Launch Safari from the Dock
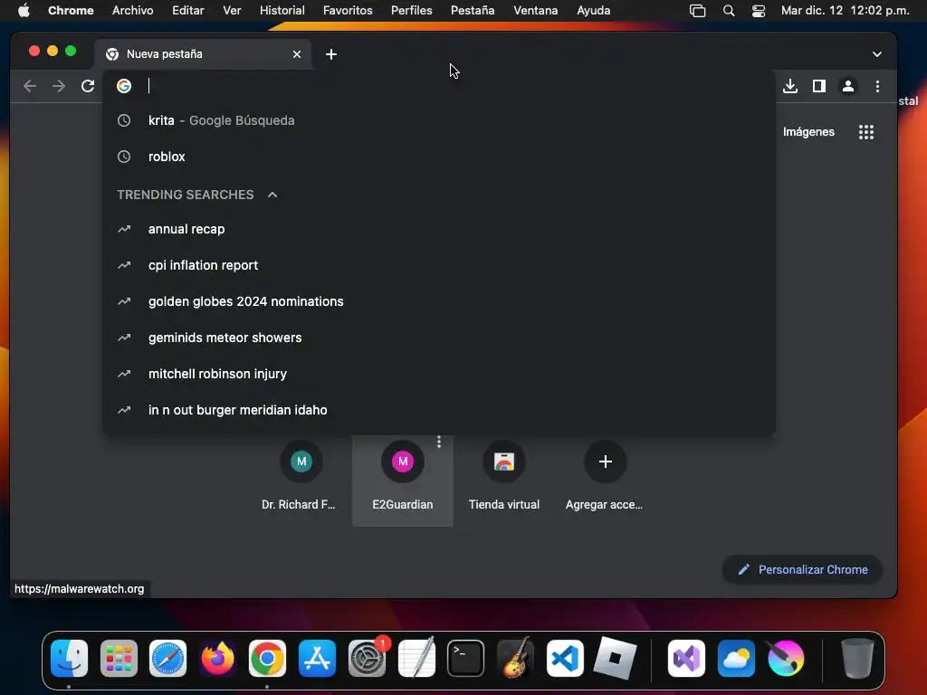 click(167, 659)
